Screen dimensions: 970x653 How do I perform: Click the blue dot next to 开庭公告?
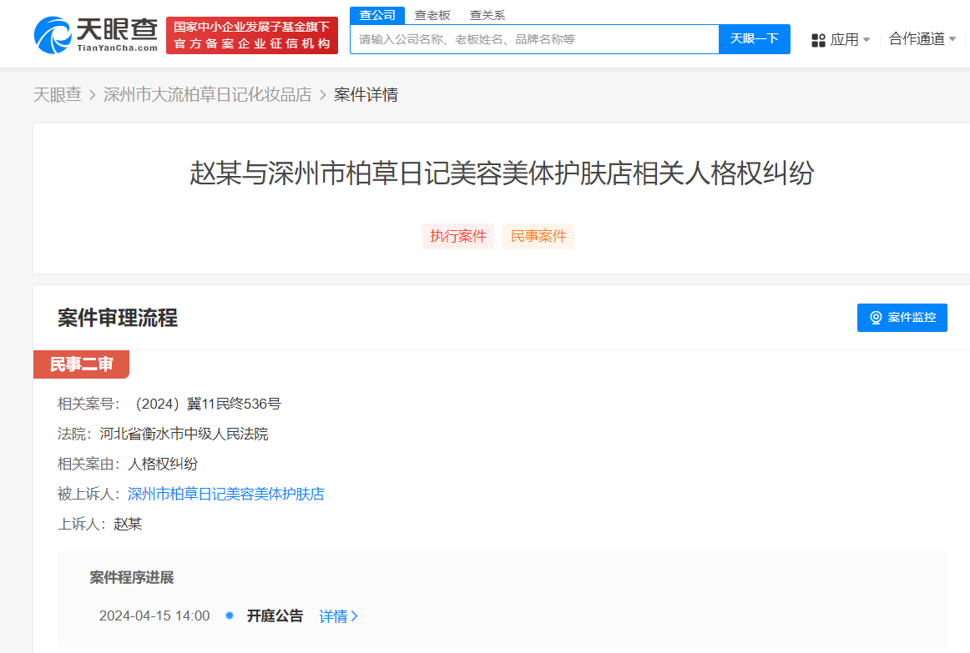point(229,615)
